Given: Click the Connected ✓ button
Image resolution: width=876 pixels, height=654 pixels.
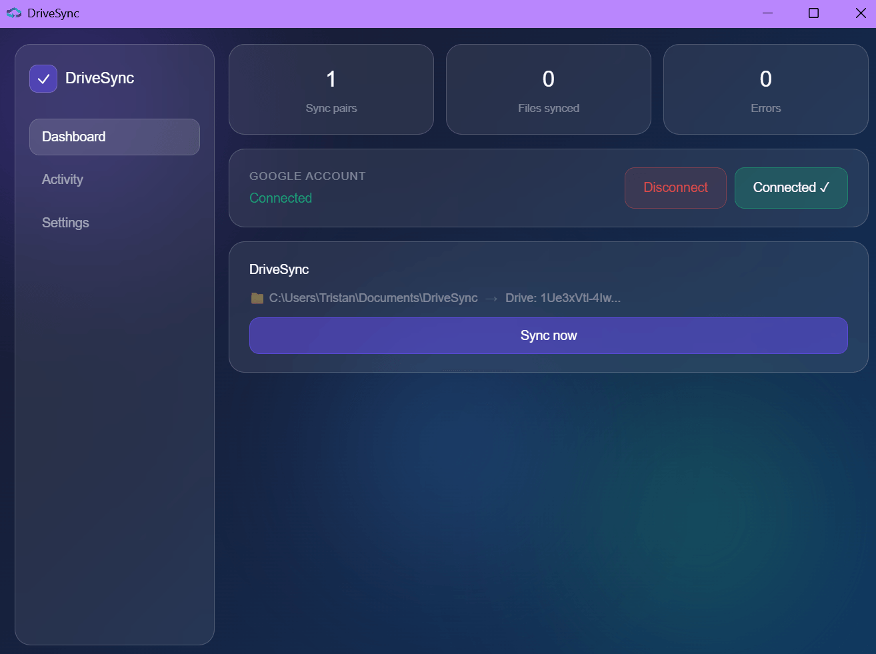Looking at the screenshot, I should (791, 188).
